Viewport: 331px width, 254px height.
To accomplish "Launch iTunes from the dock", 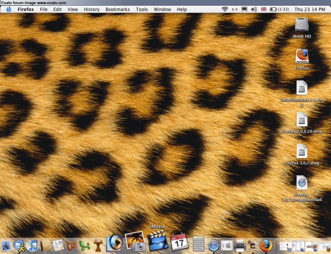I will tap(32, 246).
